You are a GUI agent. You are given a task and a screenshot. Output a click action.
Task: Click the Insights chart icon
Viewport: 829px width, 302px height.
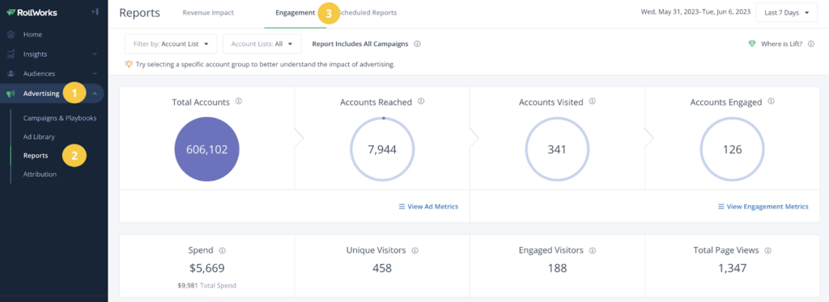tap(11, 54)
